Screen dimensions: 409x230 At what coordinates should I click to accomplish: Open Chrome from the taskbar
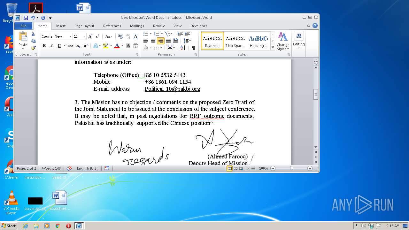[58, 226]
